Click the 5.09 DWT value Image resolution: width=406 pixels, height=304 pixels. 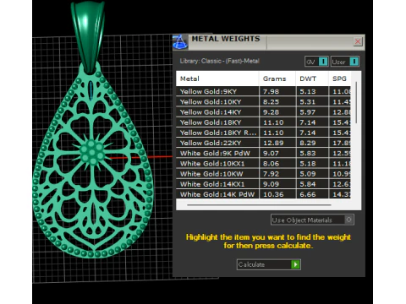(x=308, y=174)
